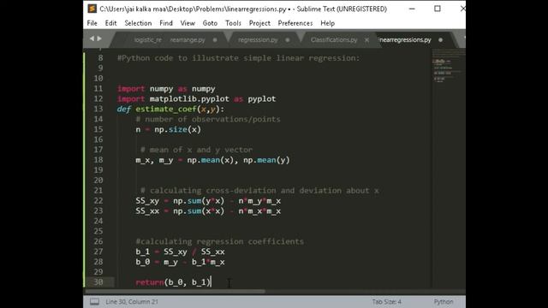The width and height of the screenshot is (548, 308).
Task: Open the Selection menu
Action: (x=138, y=23)
